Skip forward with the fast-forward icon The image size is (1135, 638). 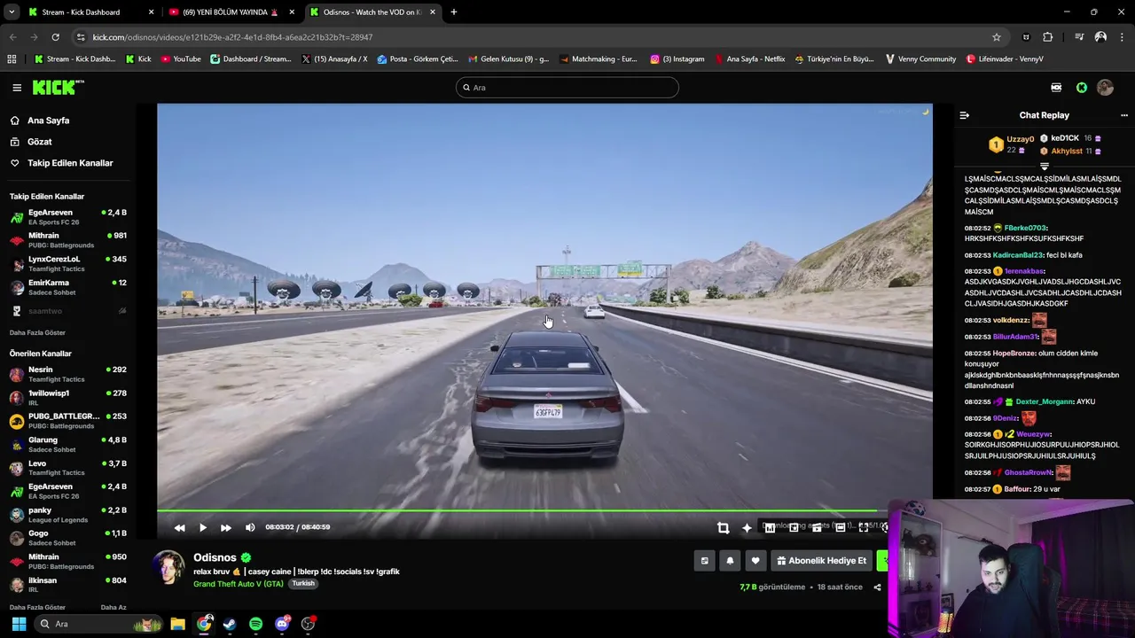point(226,527)
